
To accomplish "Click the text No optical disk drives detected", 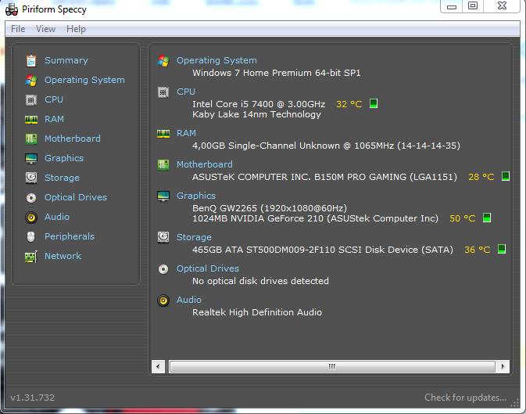I will pos(260,281).
